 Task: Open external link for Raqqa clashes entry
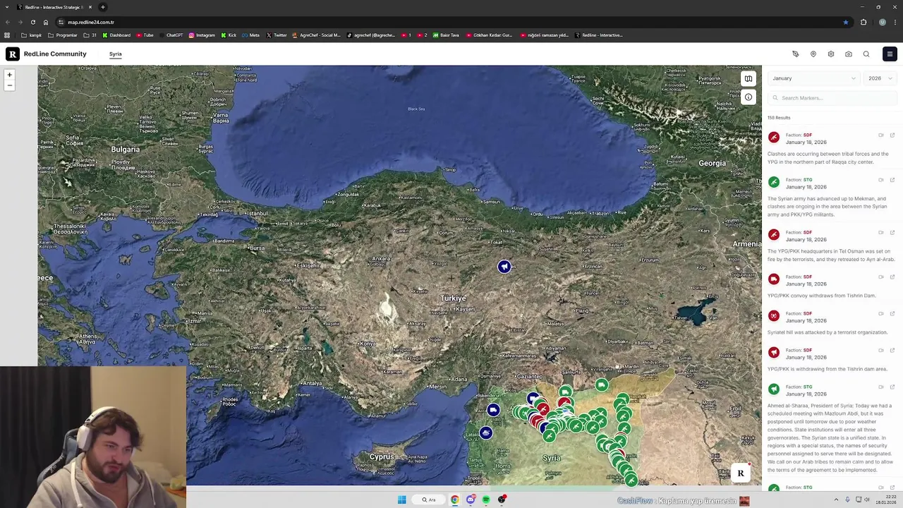pyautogui.click(x=892, y=135)
